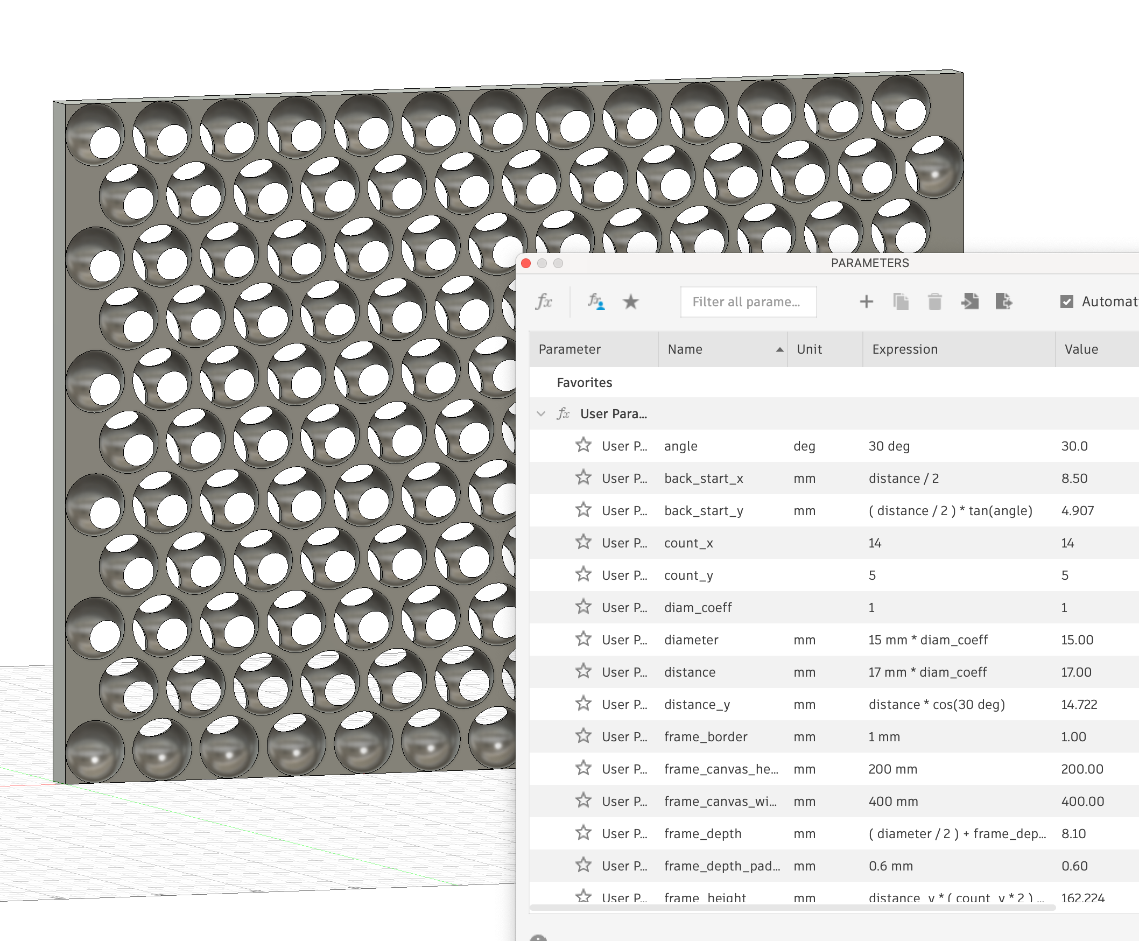Click the Parameter column header
Image resolution: width=1139 pixels, height=941 pixels.
click(593, 349)
